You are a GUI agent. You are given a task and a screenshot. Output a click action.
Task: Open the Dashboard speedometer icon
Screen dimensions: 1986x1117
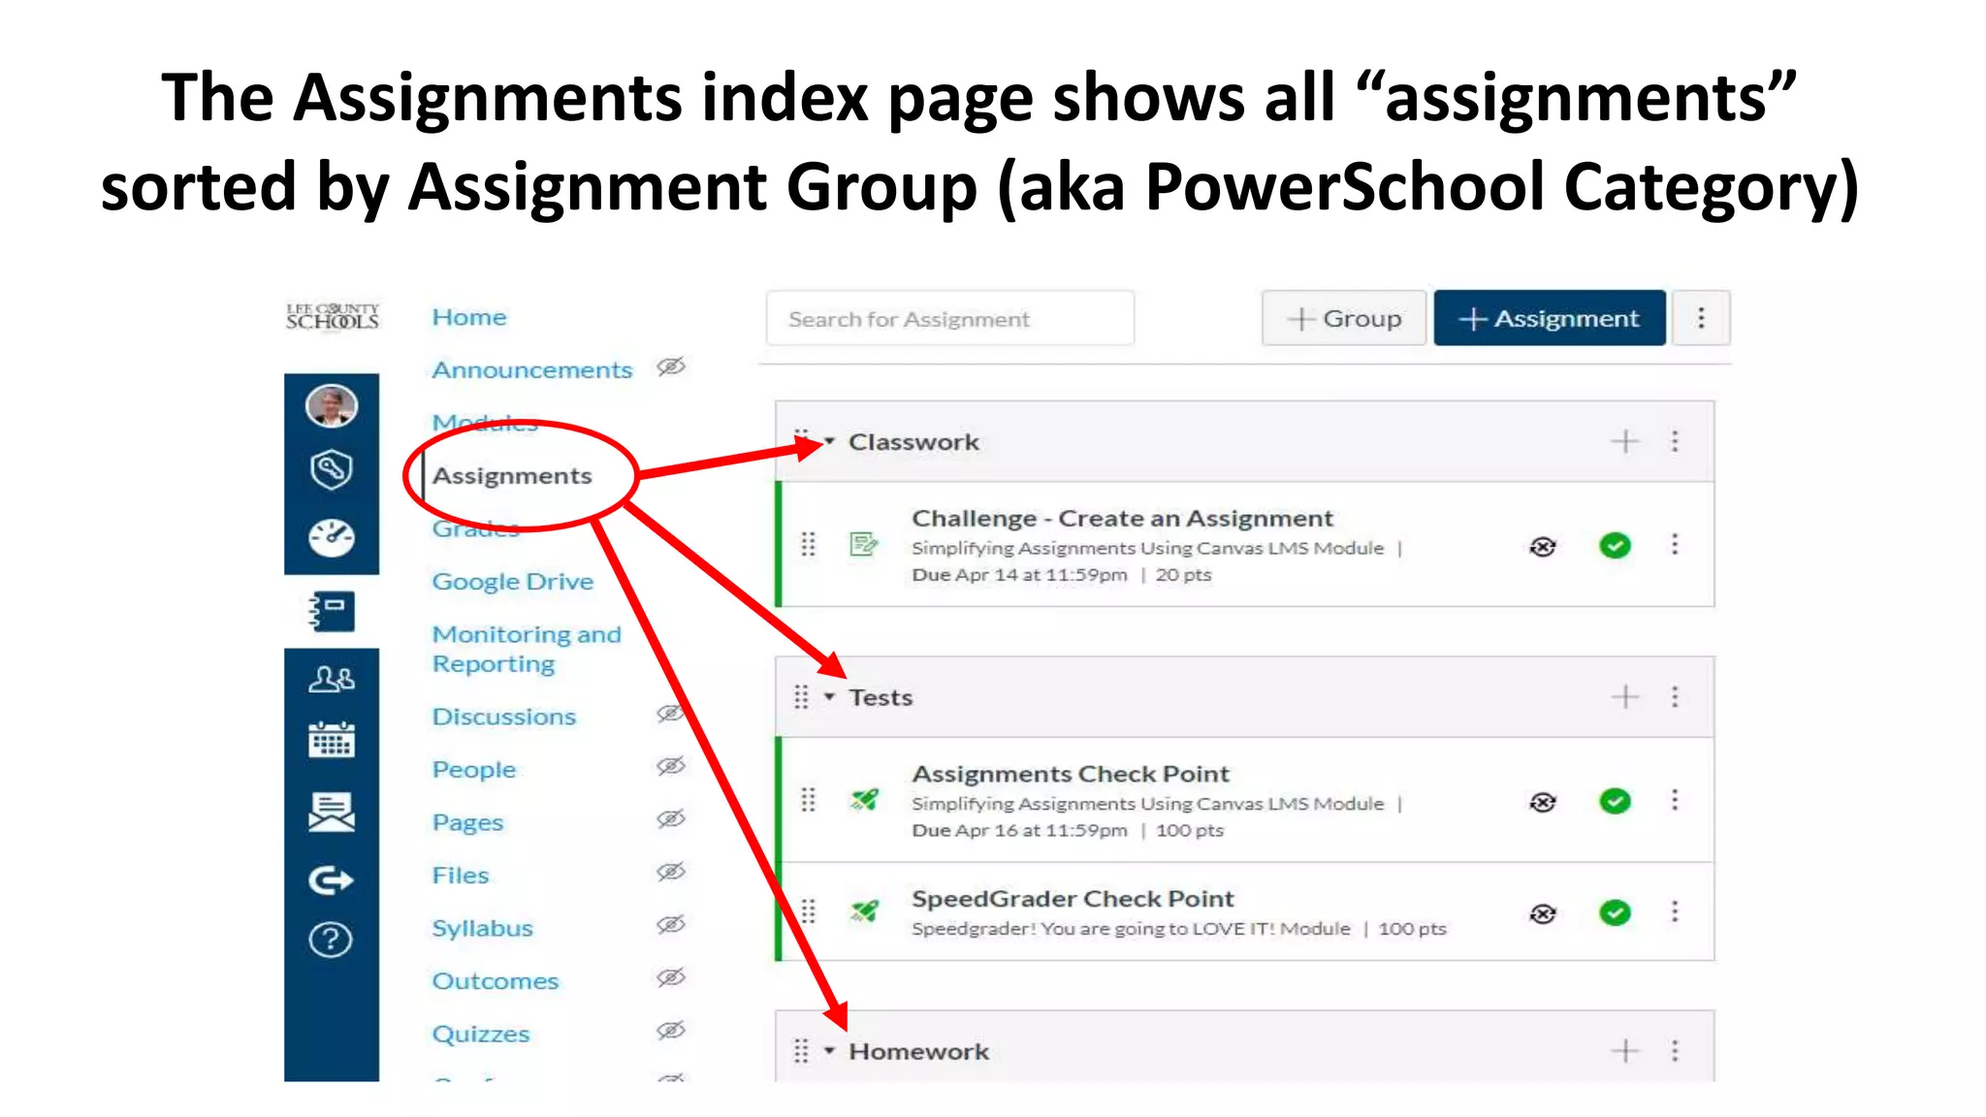tap(331, 537)
